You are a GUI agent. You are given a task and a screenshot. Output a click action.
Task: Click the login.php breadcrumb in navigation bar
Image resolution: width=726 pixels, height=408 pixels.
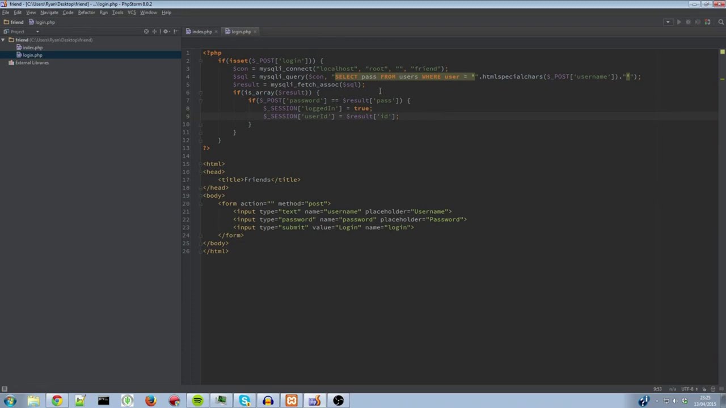coord(42,22)
